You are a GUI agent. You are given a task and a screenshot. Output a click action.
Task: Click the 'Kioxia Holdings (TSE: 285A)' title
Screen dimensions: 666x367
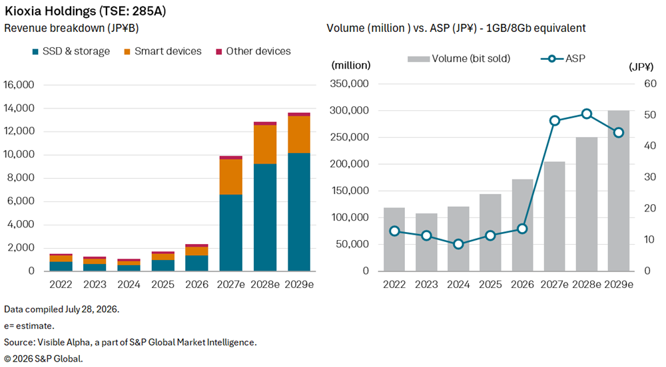click(85, 11)
